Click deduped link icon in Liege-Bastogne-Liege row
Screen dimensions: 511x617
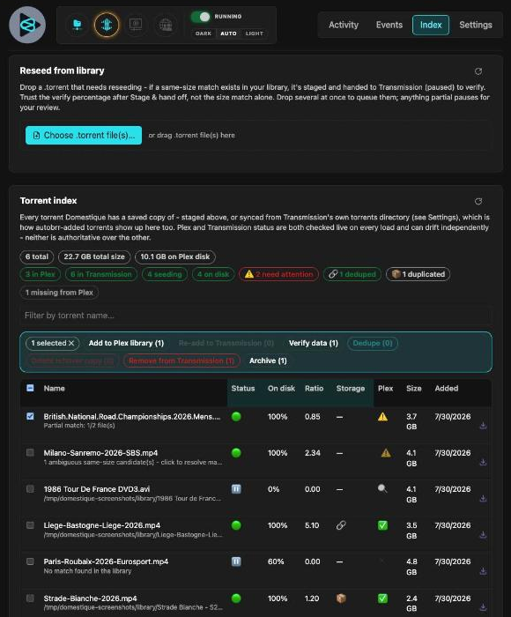pos(341,525)
